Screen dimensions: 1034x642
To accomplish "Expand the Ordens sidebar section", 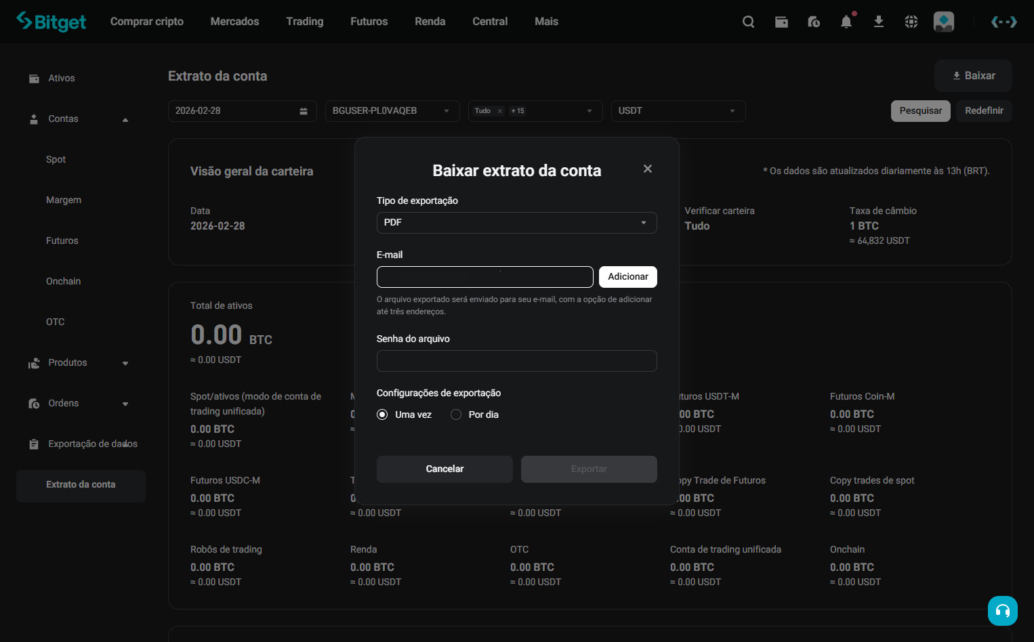I will 125,404.
